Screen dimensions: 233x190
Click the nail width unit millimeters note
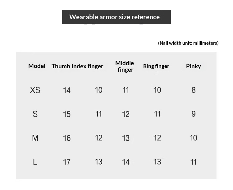pos(188,43)
